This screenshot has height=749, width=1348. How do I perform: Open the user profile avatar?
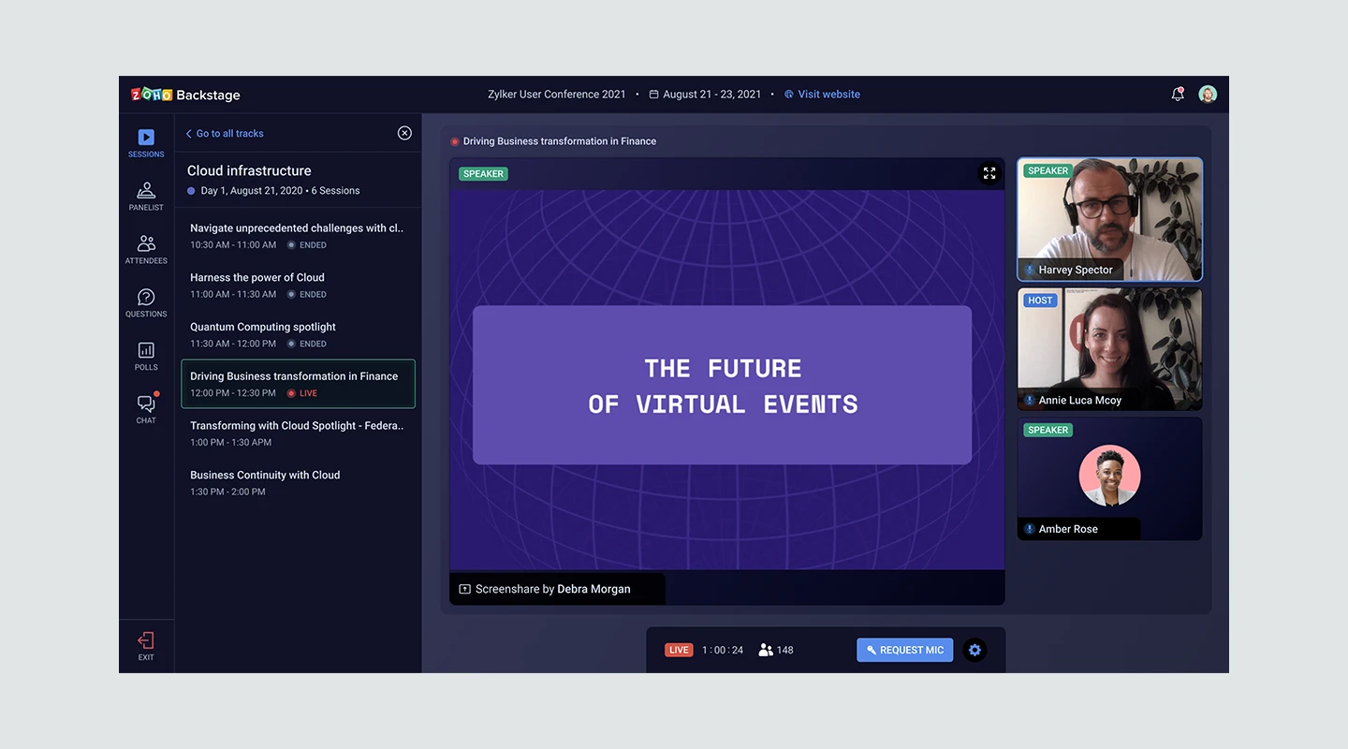1208,95
